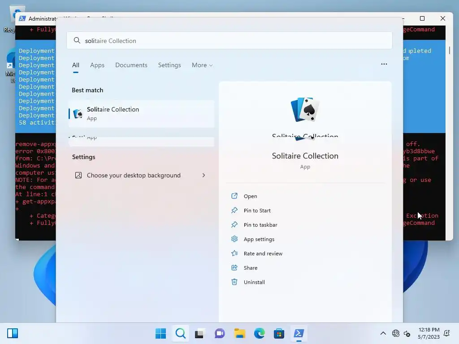The width and height of the screenshot is (459, 344).
Task: Select the Solitaire Collection best match result
Action: coord(141,113)
